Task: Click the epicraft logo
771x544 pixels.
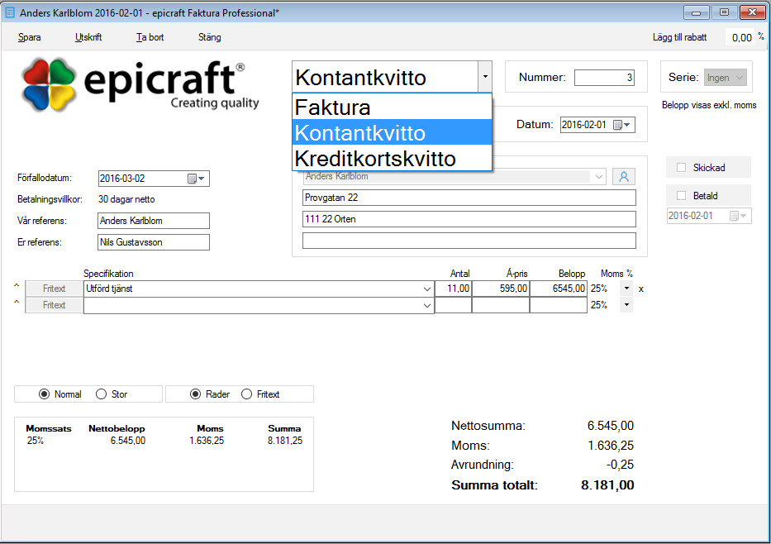Action: point(140,85)
